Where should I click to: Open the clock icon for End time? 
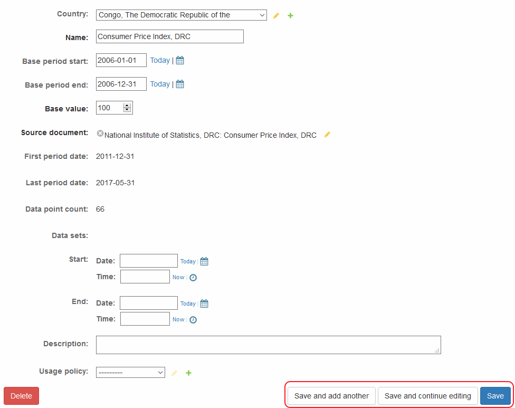click(x=193, y=319)
